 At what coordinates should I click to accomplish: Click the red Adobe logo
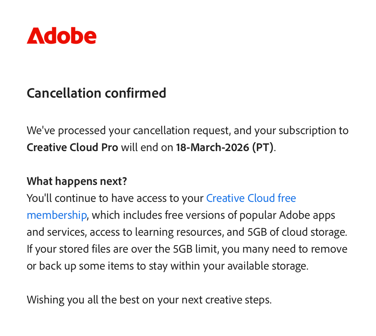coord(61,36)
